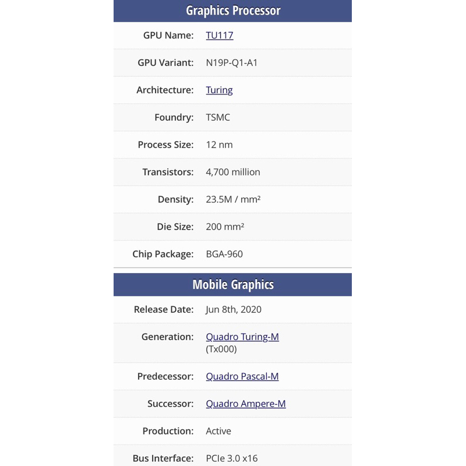
Task: Follow the Turing architecture link
Action: 219,90
